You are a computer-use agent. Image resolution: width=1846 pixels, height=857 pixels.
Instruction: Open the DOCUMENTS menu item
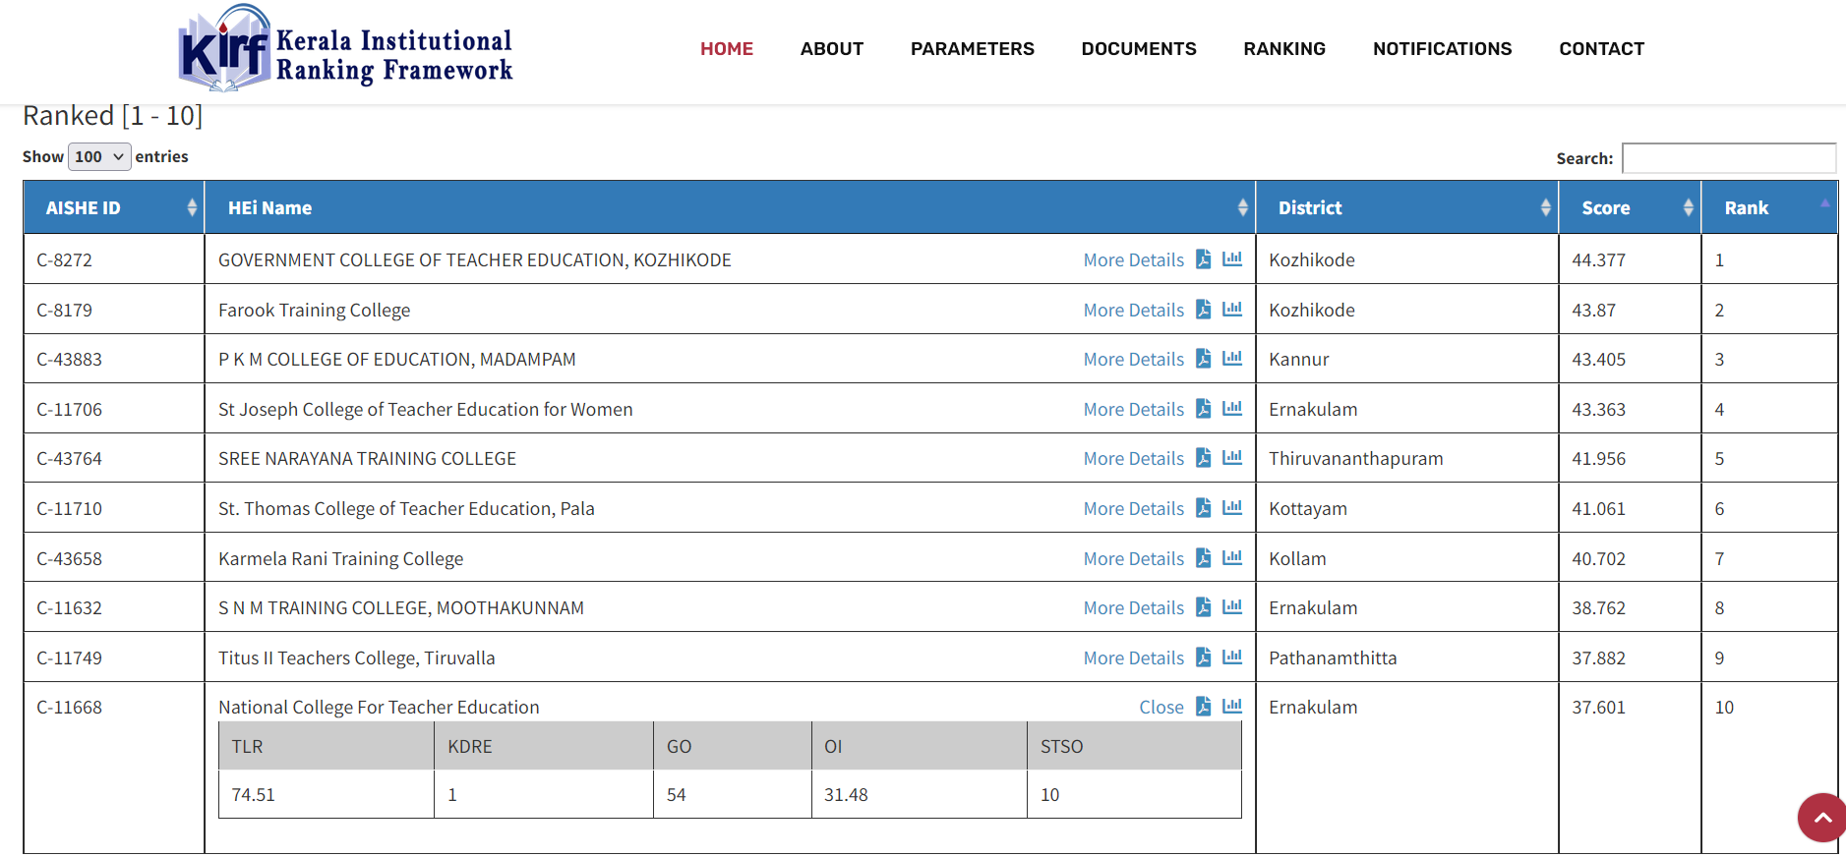point(1139,48)
